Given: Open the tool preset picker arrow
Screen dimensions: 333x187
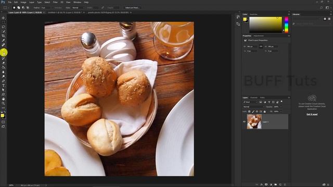Looking at the screenshot, I should point(8,8).
